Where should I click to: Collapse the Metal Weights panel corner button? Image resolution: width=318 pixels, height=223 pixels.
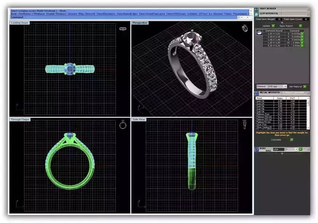[x=308, y=93]
